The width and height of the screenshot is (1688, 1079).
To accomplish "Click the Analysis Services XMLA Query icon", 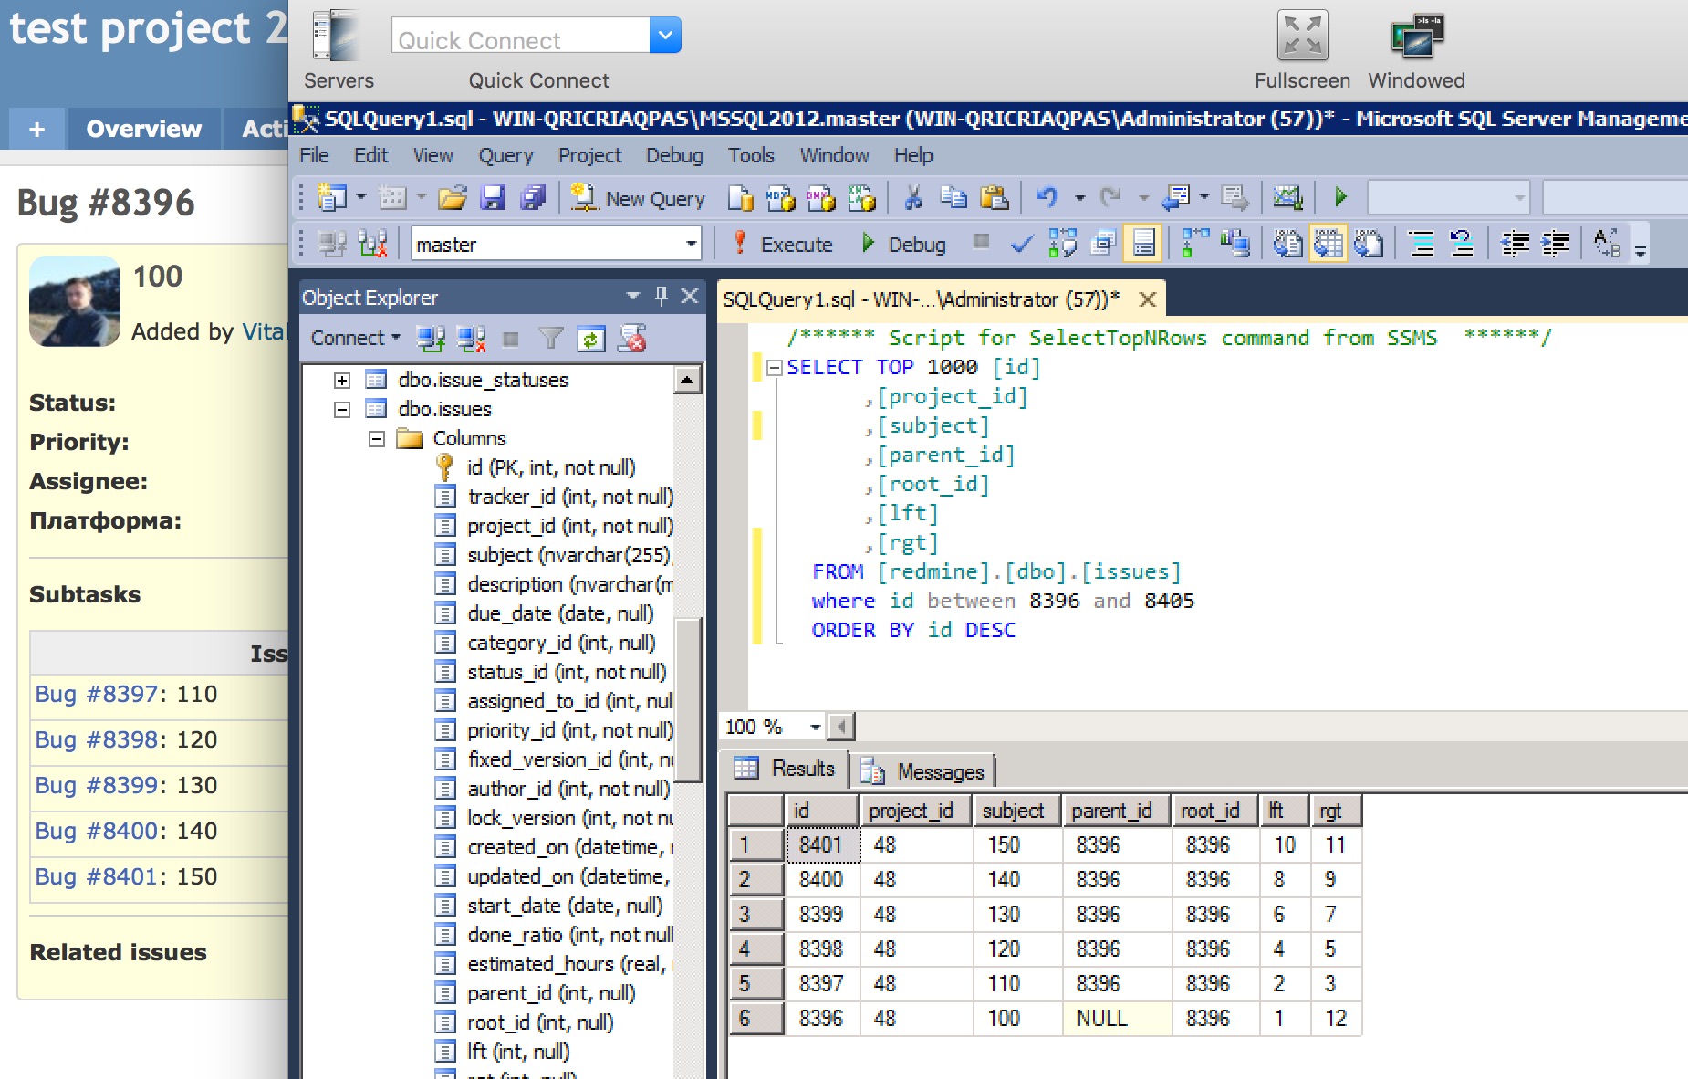I will tap(860, 198).
